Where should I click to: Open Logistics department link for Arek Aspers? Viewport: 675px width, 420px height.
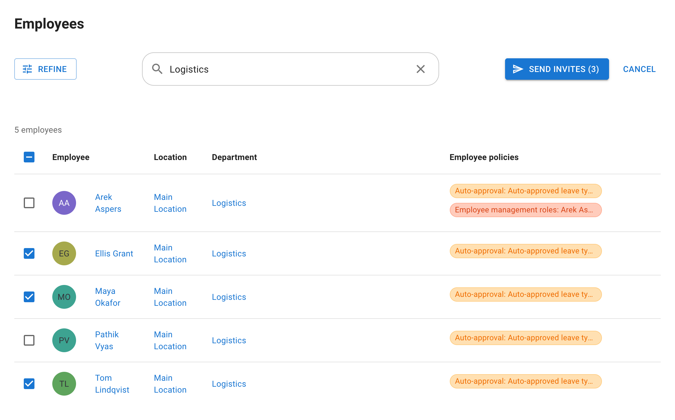click(x=229, y=203)
